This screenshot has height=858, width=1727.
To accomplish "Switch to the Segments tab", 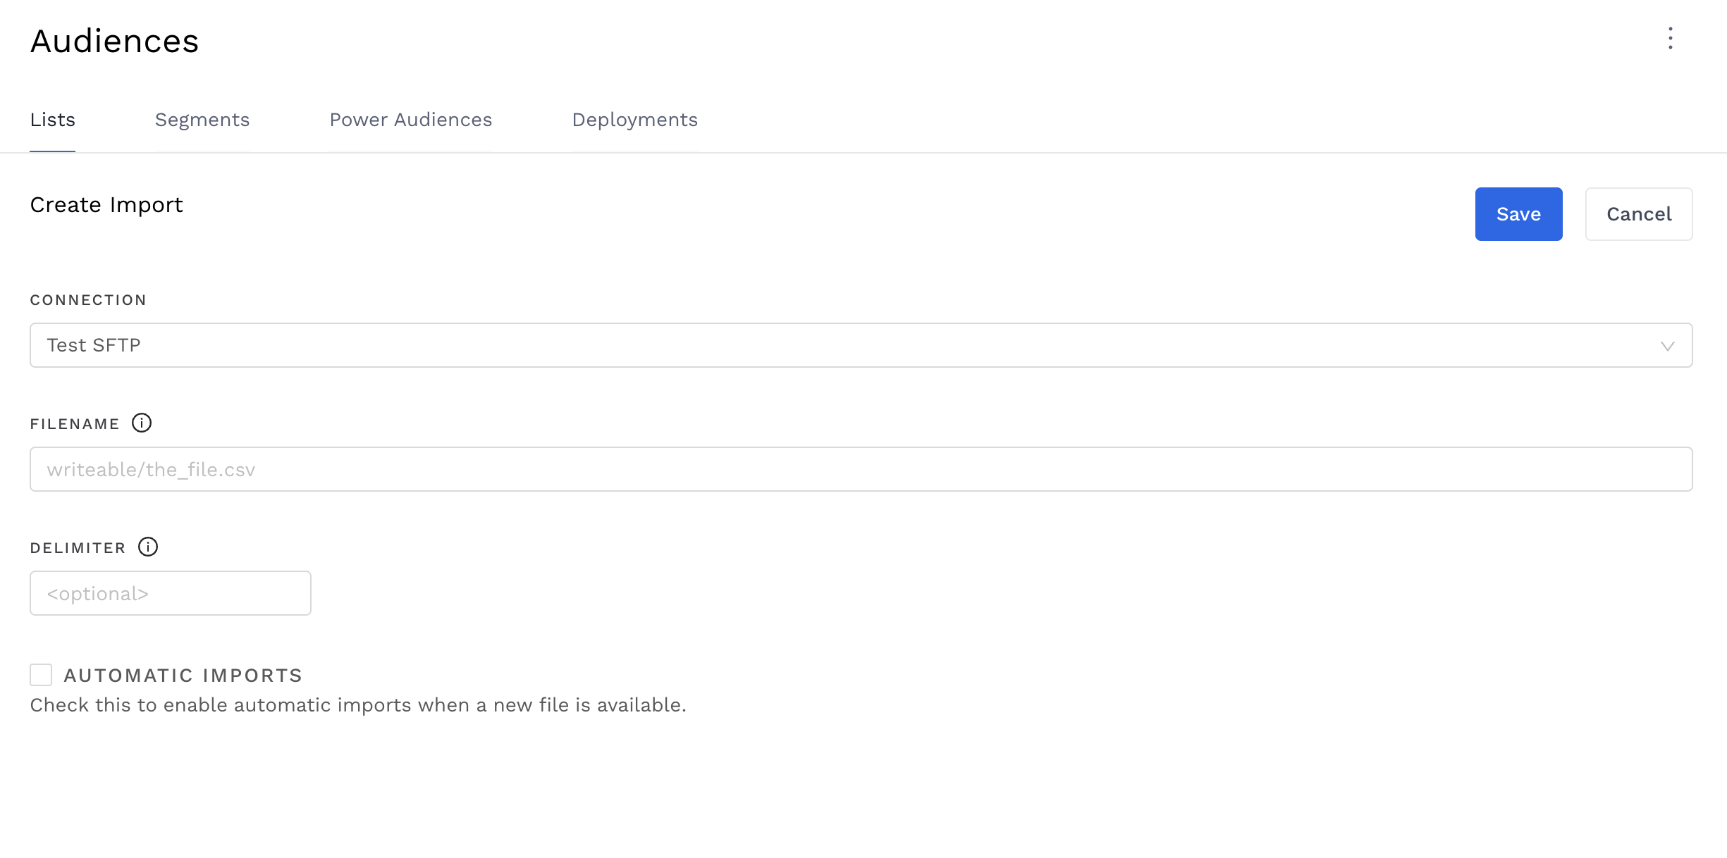I will [202, 120].
